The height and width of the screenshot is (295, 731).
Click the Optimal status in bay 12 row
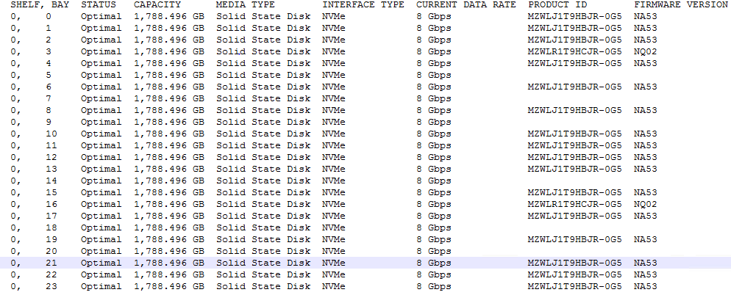coord(101,157)
